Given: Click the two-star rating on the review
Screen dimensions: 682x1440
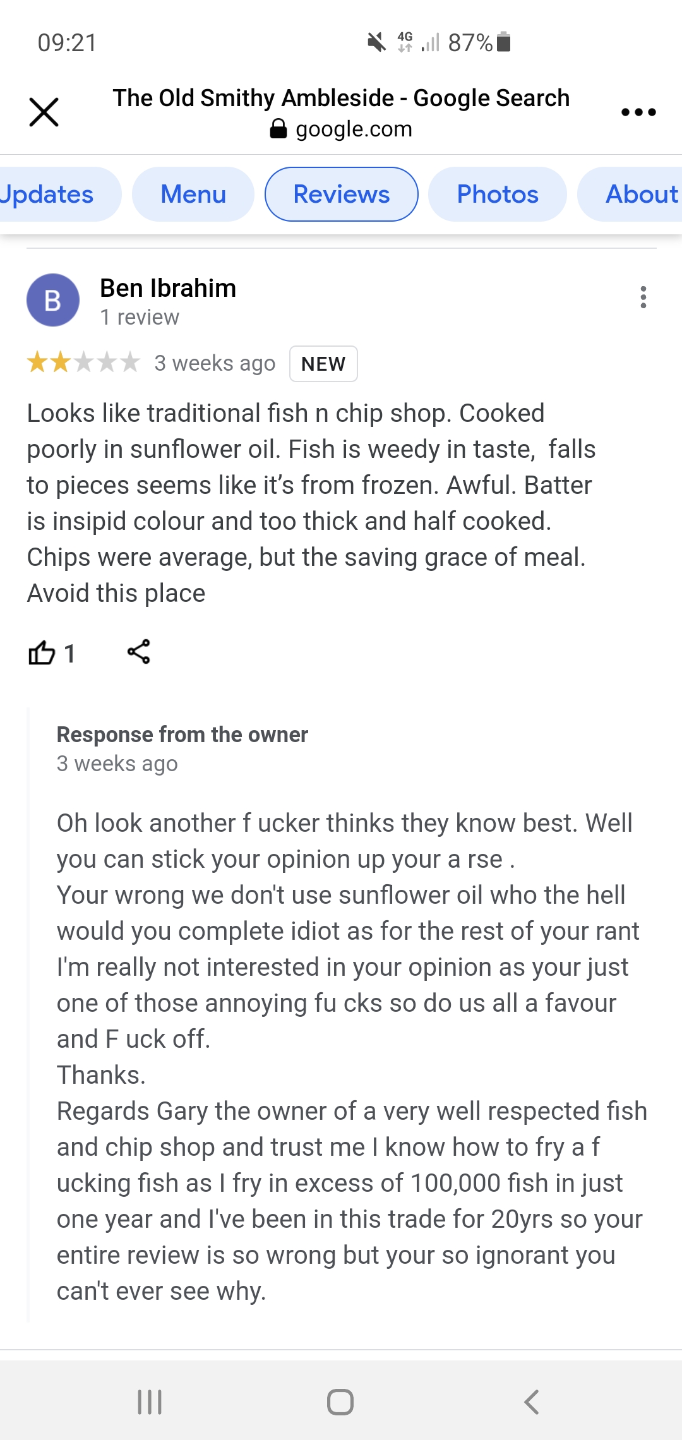Looking at the screenshot, I should point(83,363).
